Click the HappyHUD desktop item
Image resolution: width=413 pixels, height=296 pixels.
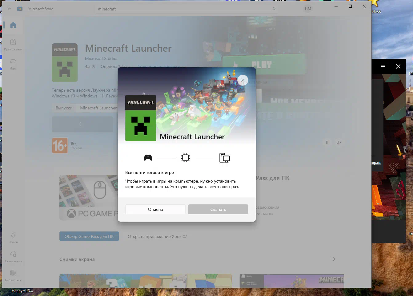[22, 291]
